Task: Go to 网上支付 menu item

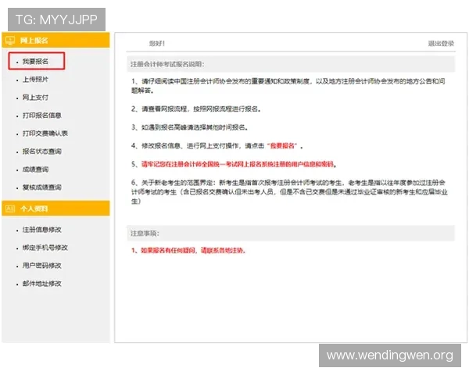Action: tap(35, 98)
